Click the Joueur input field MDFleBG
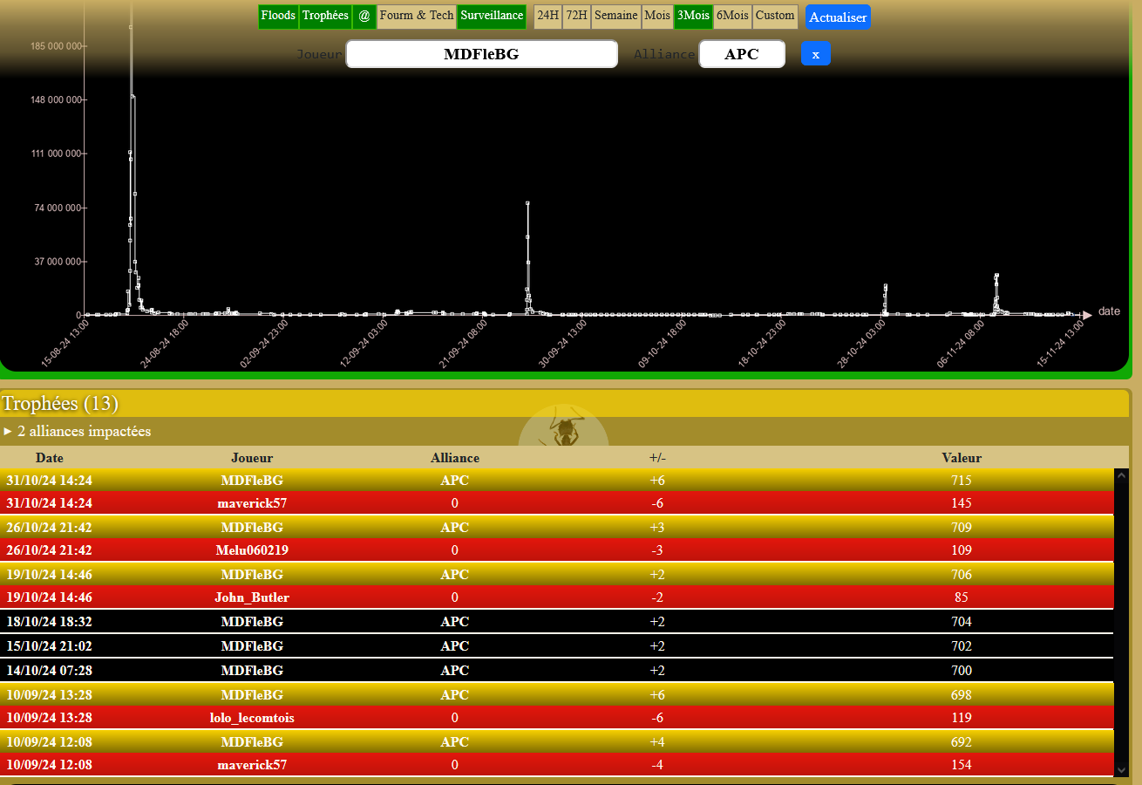The height and width of the screenshot is (785, 1142). [481, 54]
